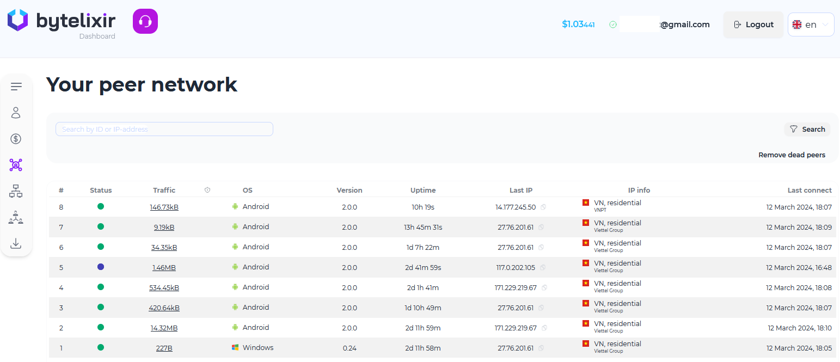Select uptime value 2d 11h 58m
Image resolution: width=840 pixels, height=362 pixels.
click(423, 348)
